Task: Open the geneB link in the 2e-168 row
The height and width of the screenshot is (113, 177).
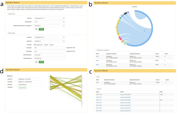Action: pyautogui.click(x=125, y=95)
